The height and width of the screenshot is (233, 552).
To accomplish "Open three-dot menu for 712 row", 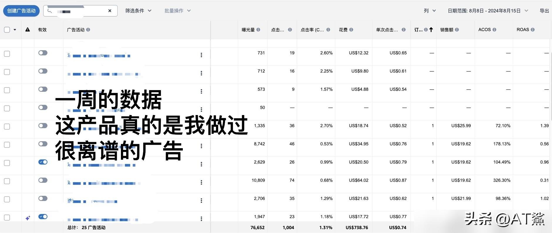I will (201, 73).
